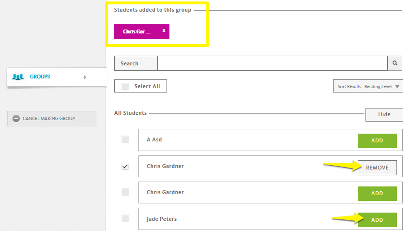The width and height of the screenshot is (411, 231).
Task: Focus the student search text field
Action: 273,63
